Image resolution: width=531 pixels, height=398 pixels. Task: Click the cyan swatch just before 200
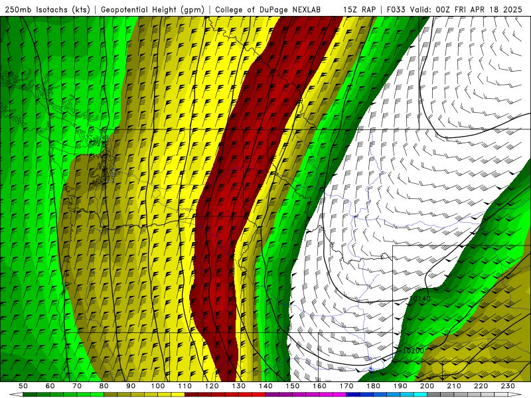point(420,395)
